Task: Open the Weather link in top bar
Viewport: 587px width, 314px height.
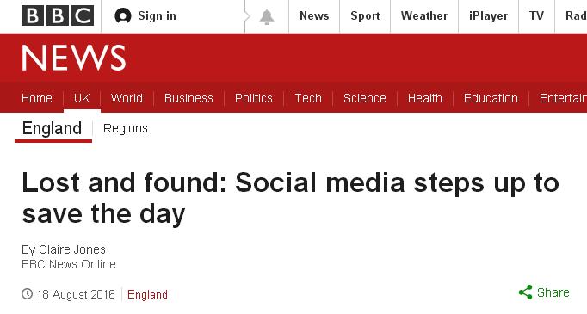Action: [x=424, y=16]
